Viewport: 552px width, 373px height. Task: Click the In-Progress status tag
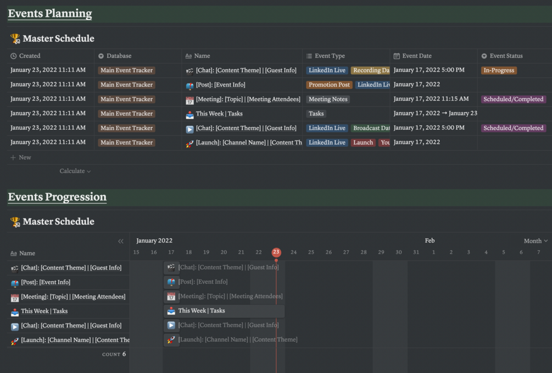tap(499, 70)
